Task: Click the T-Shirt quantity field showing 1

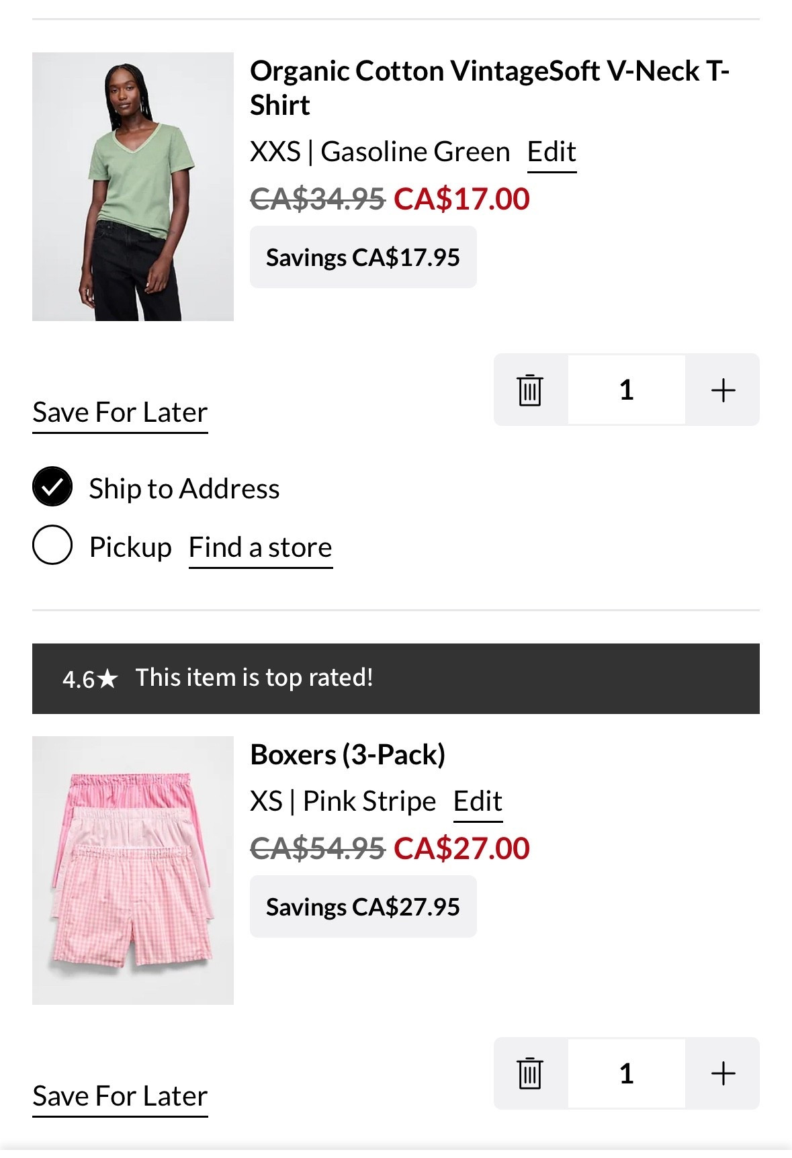Action: (x=626, y=390)
